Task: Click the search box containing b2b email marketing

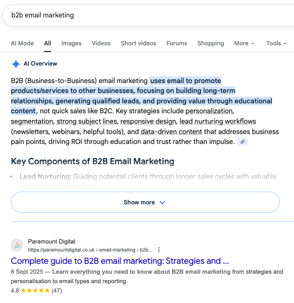Action: click(x=142, y=15)
